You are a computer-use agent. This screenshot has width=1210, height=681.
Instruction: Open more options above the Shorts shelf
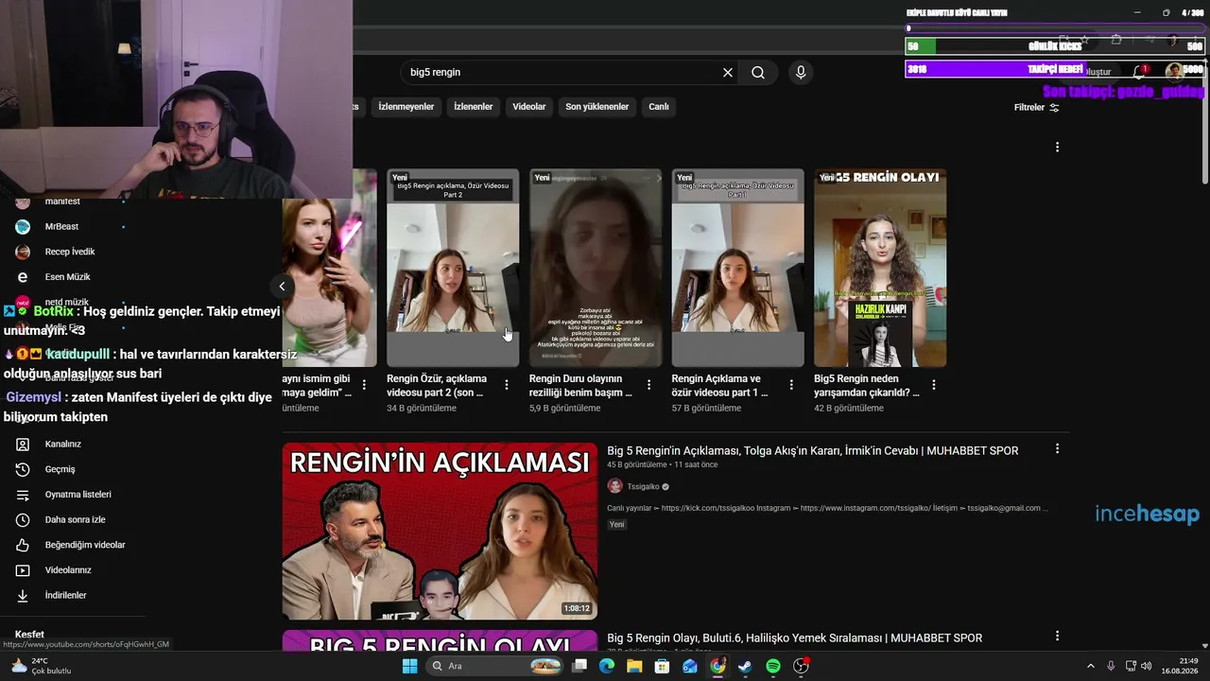[1057, 147]
